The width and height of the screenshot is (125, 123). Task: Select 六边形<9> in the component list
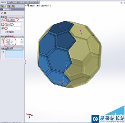pyautogui.click(x=9, y=43)
